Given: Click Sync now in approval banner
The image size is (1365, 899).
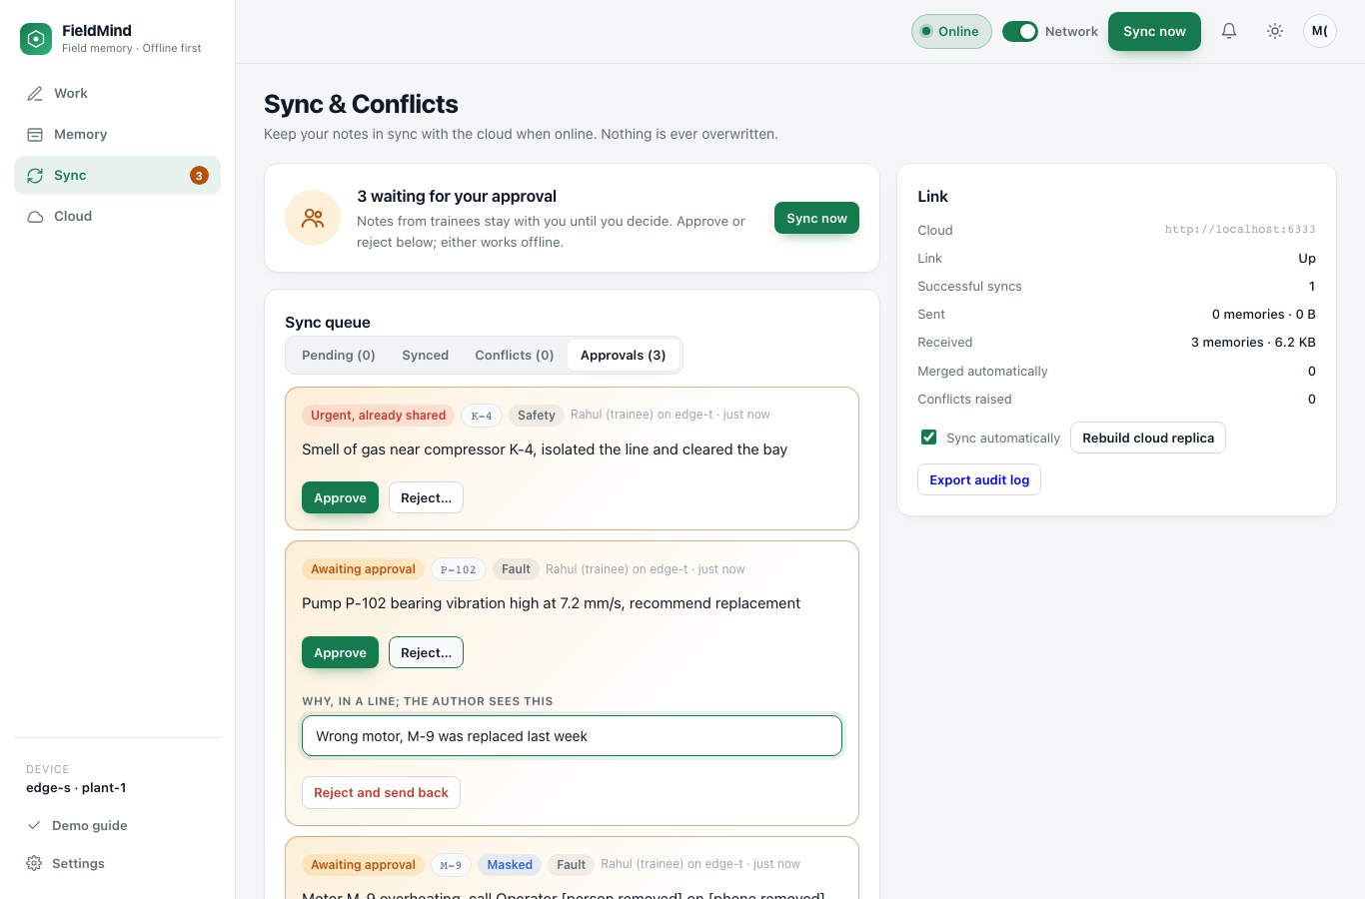Looking at the screenshot, I should pos(816,218).
